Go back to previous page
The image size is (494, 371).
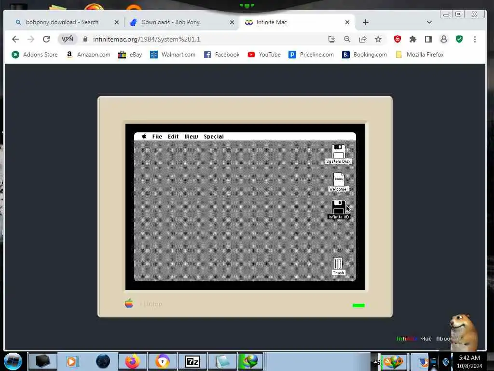(x=15, y=39)
